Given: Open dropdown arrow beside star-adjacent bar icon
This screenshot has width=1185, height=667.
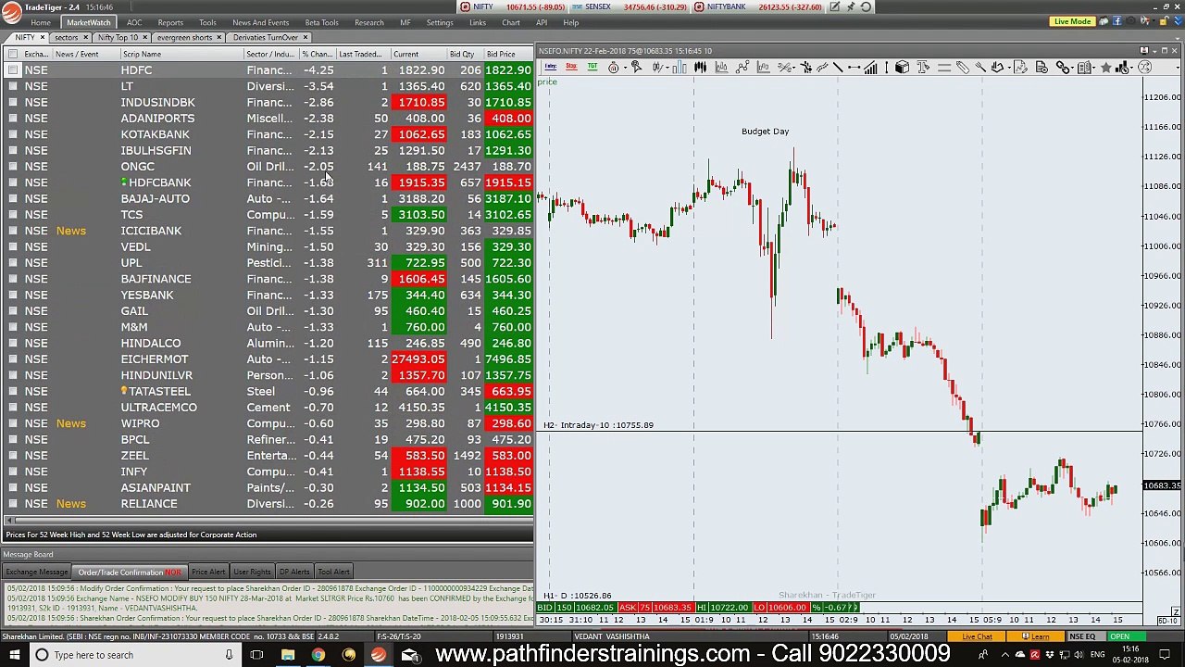Looking at the screenshot, I should pyautogui.click(x=1130, y=68).
